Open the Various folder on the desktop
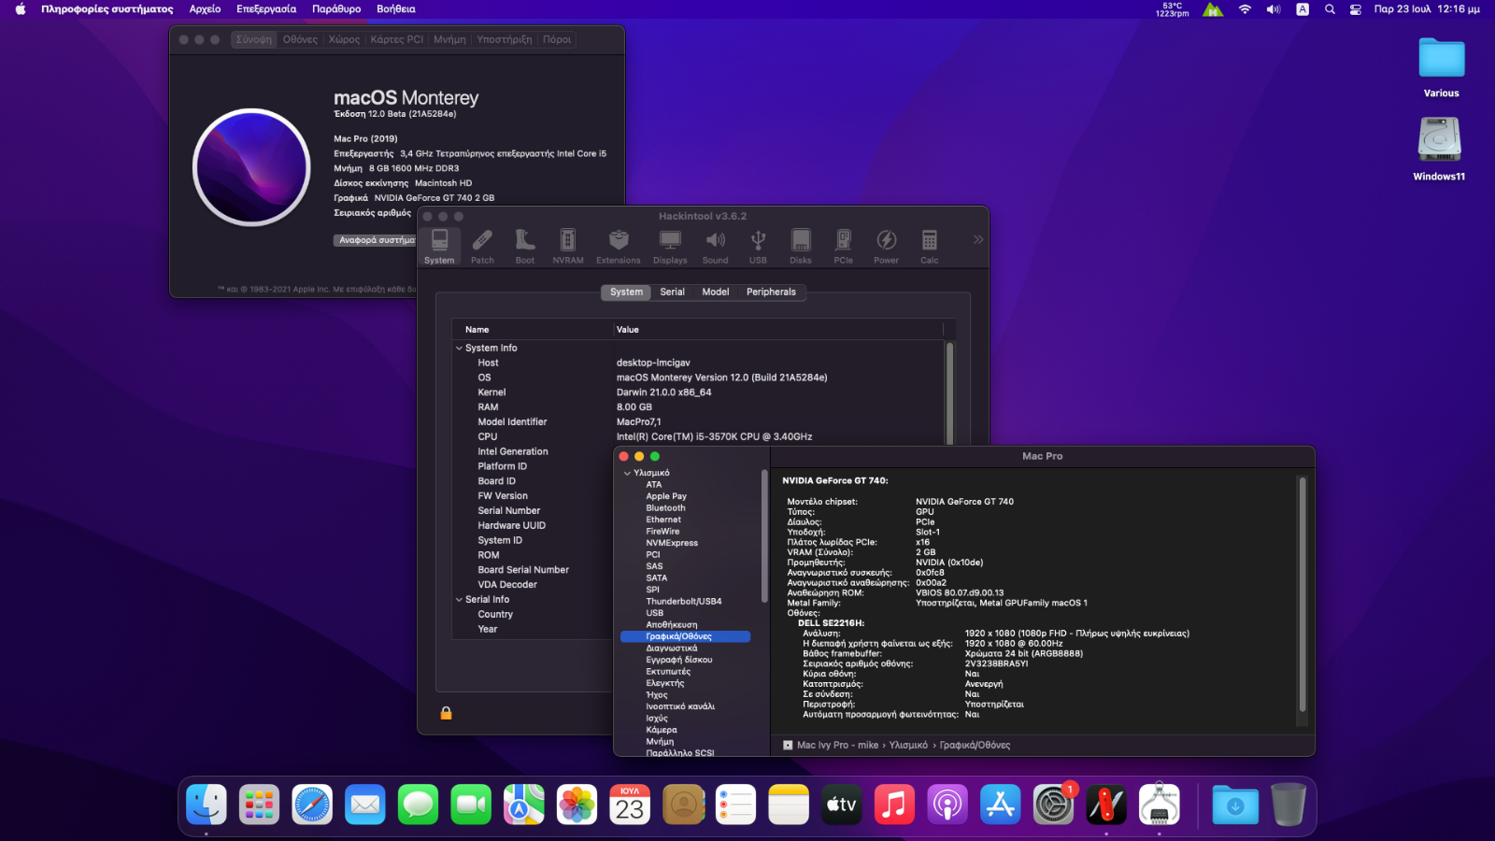 pyautogui.click(x=1441, y=67)
